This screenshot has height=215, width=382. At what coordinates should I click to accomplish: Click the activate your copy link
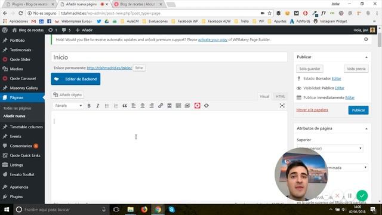coord(212,39)
